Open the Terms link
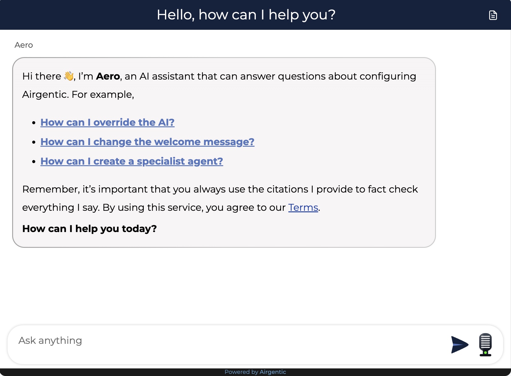The height and width of the screenshot is (376, 511). [303, 207]
